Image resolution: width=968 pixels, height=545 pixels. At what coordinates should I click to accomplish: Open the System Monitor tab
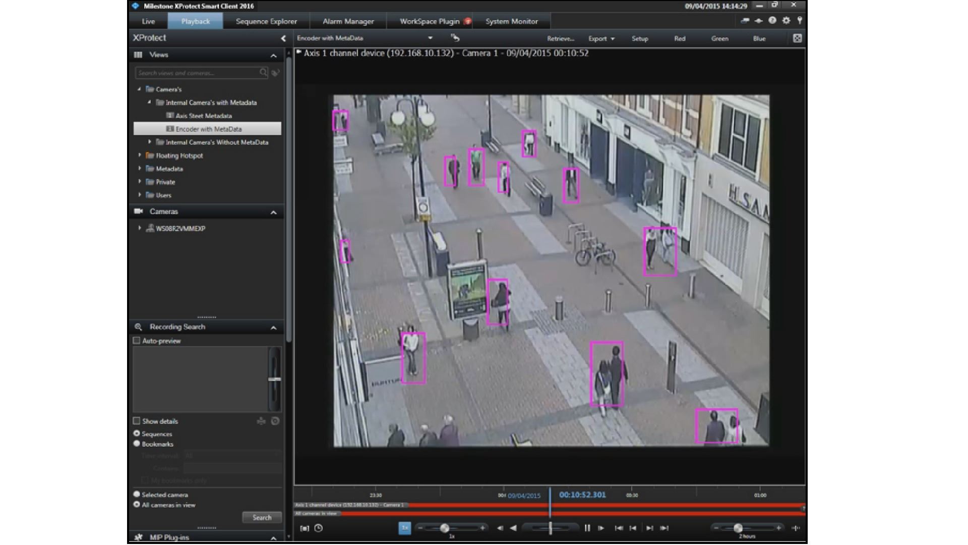pos(512,21)
